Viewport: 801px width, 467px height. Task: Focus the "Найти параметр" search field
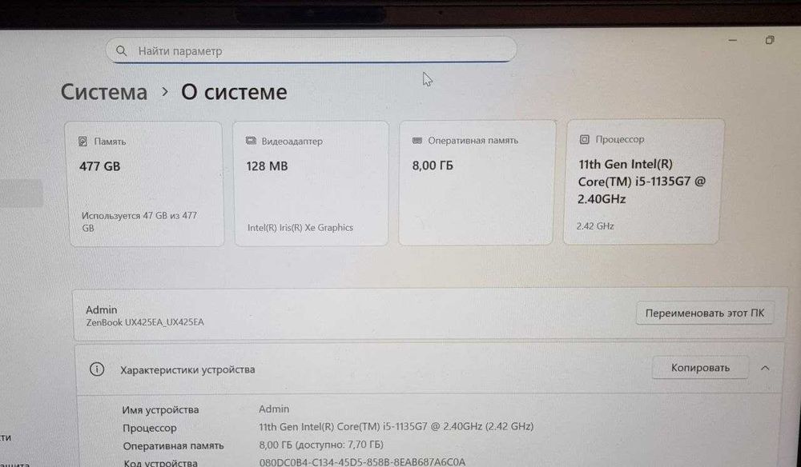pyautogui.click(x=311, y=50)
